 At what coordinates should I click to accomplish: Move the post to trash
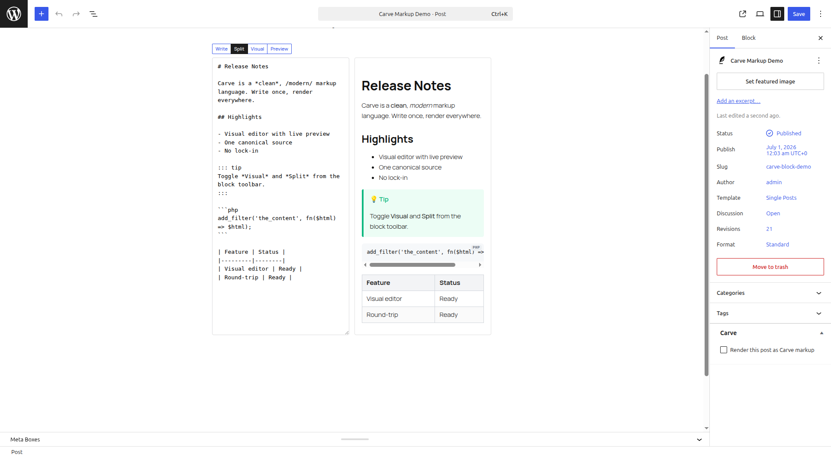(770, 267)
